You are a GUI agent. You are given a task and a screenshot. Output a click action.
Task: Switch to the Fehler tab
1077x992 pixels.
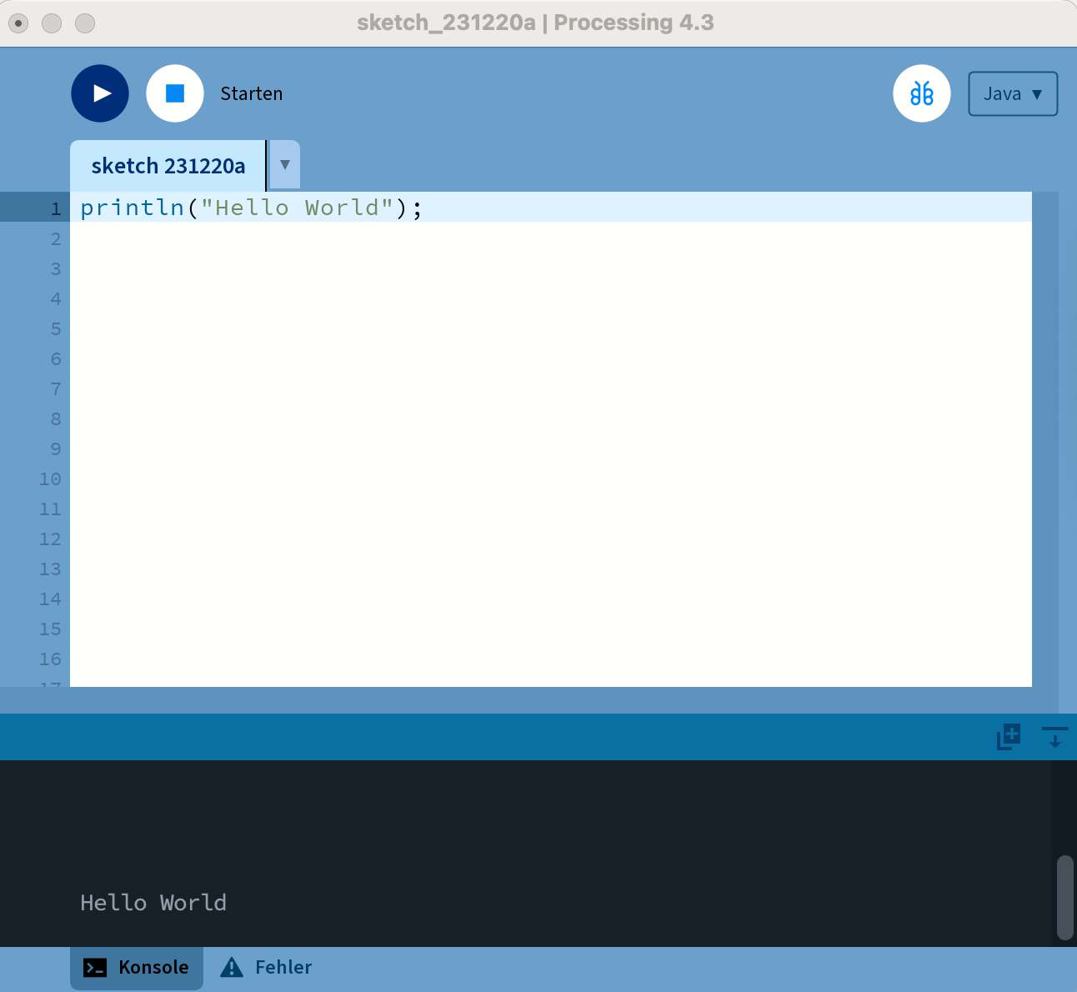(267, 968)
